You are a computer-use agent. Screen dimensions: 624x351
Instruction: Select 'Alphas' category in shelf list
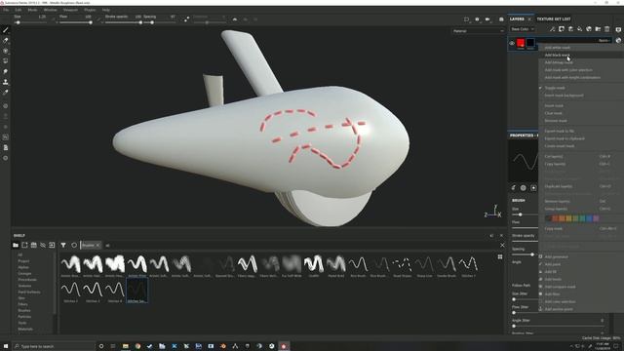(23, 267)
